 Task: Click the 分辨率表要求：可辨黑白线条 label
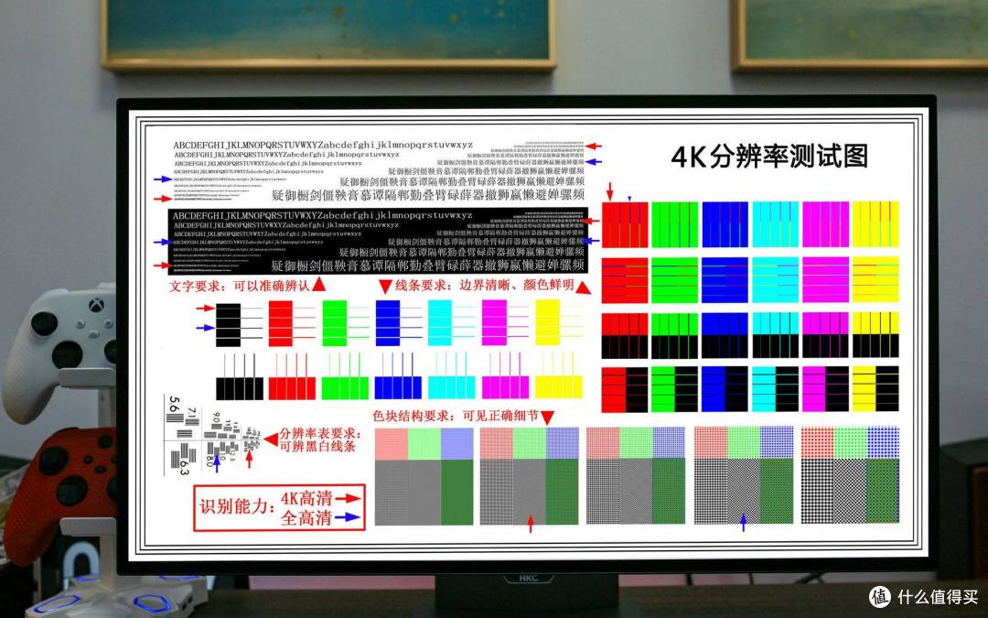(x=321, y=439)
